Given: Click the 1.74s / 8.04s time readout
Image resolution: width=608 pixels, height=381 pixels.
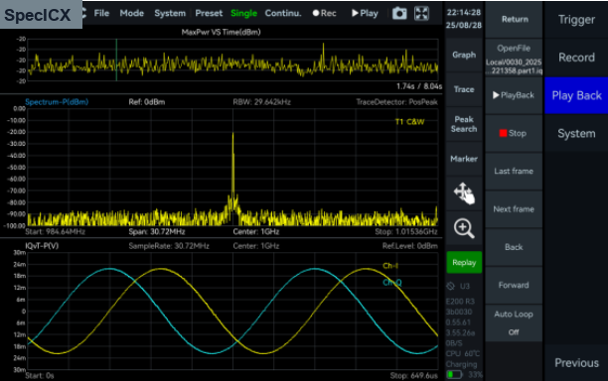Looking at the screenshot, I should pos(419,86).
